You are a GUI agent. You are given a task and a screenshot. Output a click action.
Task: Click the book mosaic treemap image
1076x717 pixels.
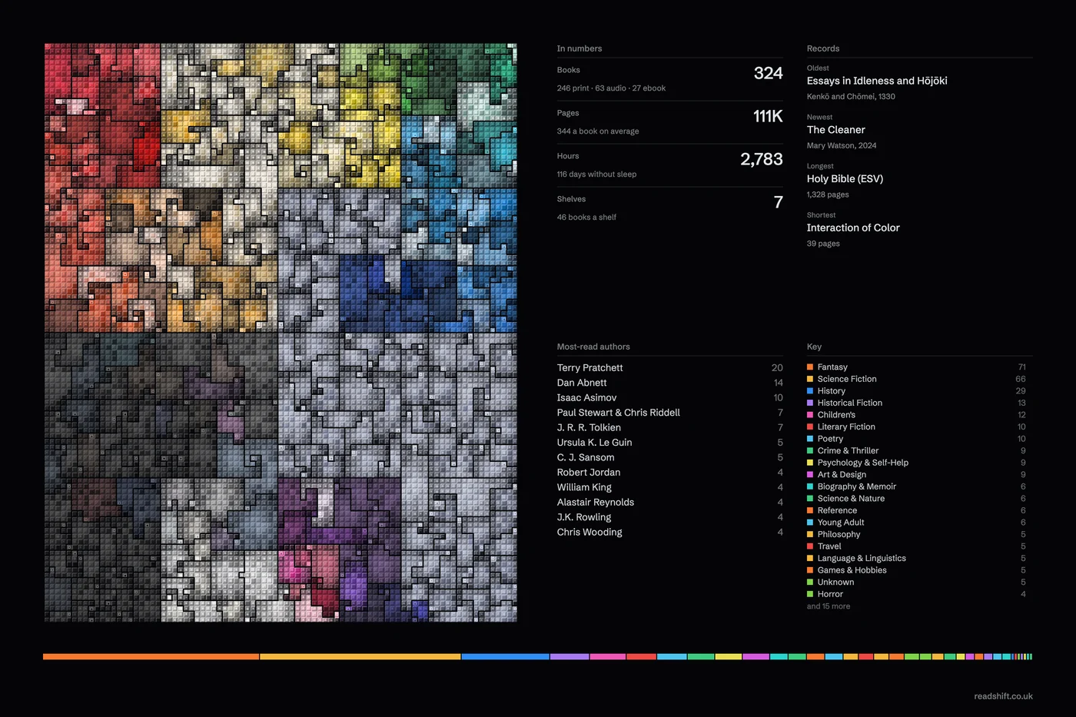[x=281, y=333]
